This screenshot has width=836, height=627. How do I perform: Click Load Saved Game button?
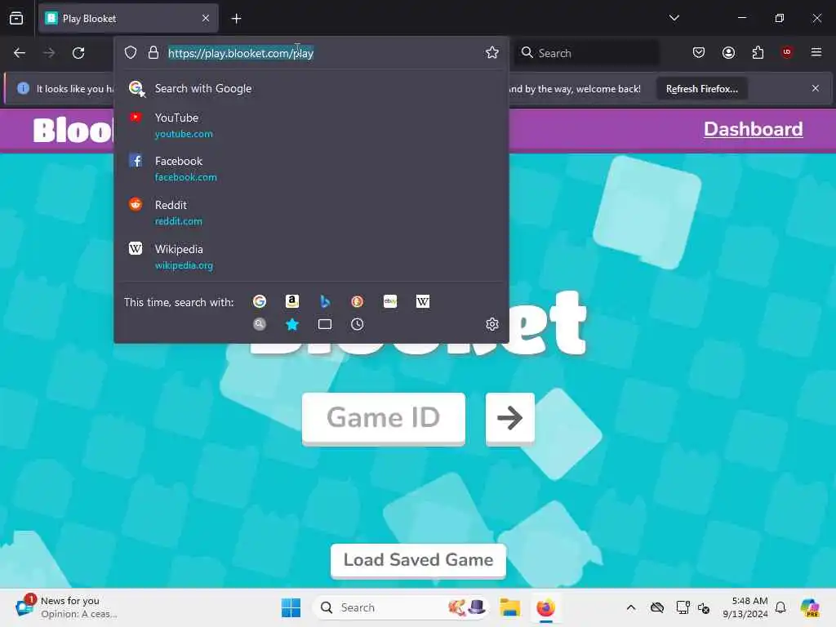pyautogui.click(x=418, y=560)
